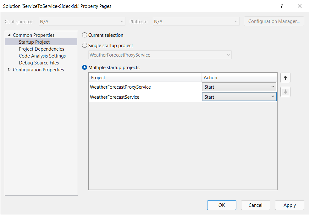Expand the Configuration Properties node

pos(9,70)
